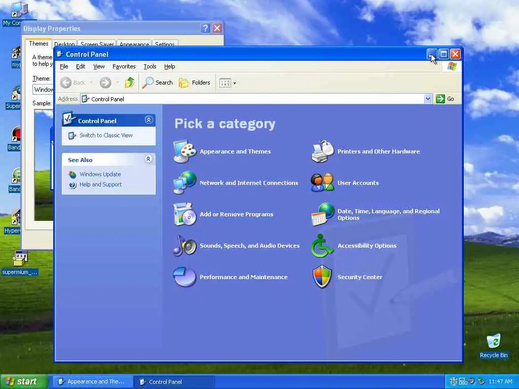This screenshot has width=519, height=389.
Task: Click inside the Control Panel address field
Action: [256, 99]
